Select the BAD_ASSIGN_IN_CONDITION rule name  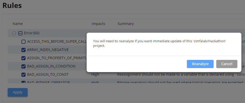(51, 66)
